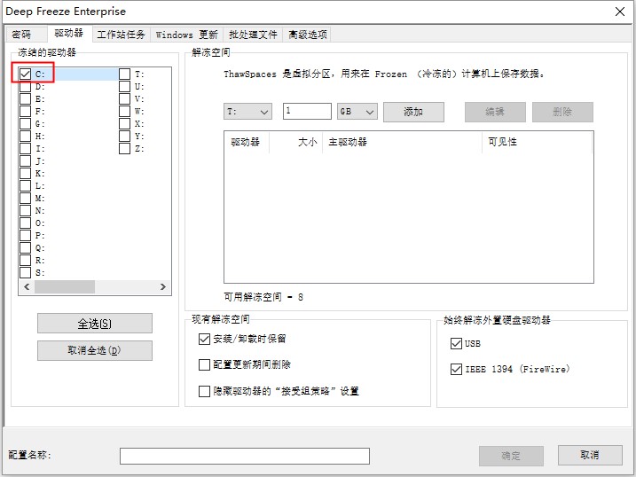Viewport: 636px width, 477px height.
Task: Check the S: drive checkbox
Action: (x=25, y=273)
